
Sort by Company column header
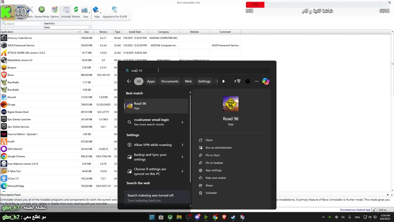pyautogui.click(x=163, y=32)
